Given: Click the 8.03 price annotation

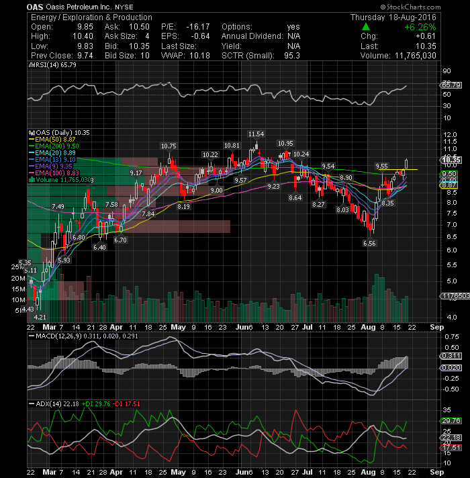Looking at the screenshot, I should 342,209.
